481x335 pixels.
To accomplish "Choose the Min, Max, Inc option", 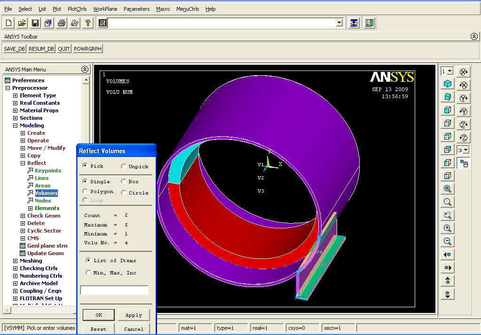I will pos(88,272).
